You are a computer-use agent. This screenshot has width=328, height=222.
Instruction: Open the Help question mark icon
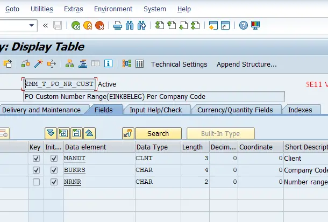pos(244,25)
